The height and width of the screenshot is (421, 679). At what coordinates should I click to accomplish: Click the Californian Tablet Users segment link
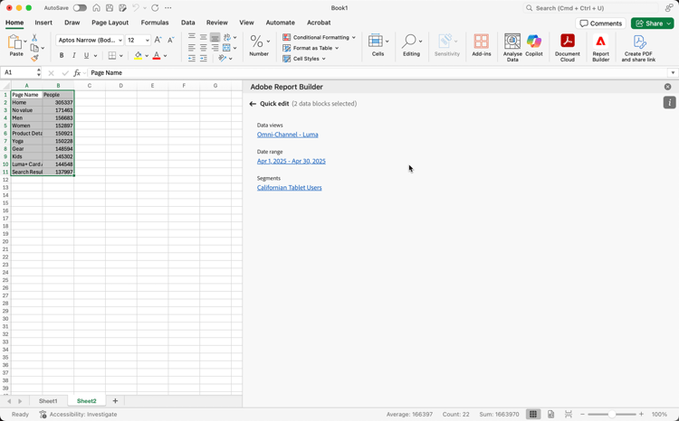click(290, 188)
